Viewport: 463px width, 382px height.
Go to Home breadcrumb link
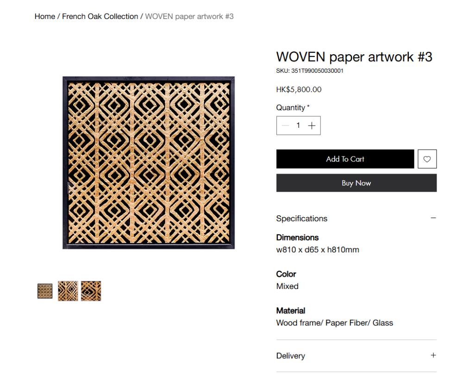click(x=45, y=17)
